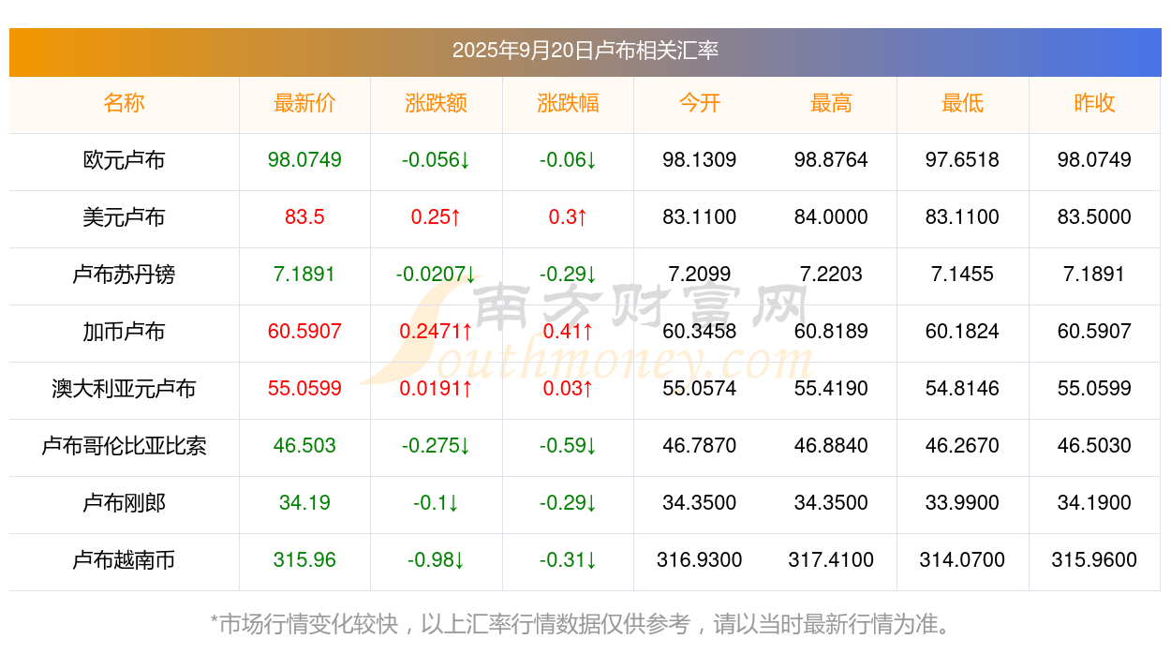
Task: Click latest price 315.96
Action: tap(304, 560)
